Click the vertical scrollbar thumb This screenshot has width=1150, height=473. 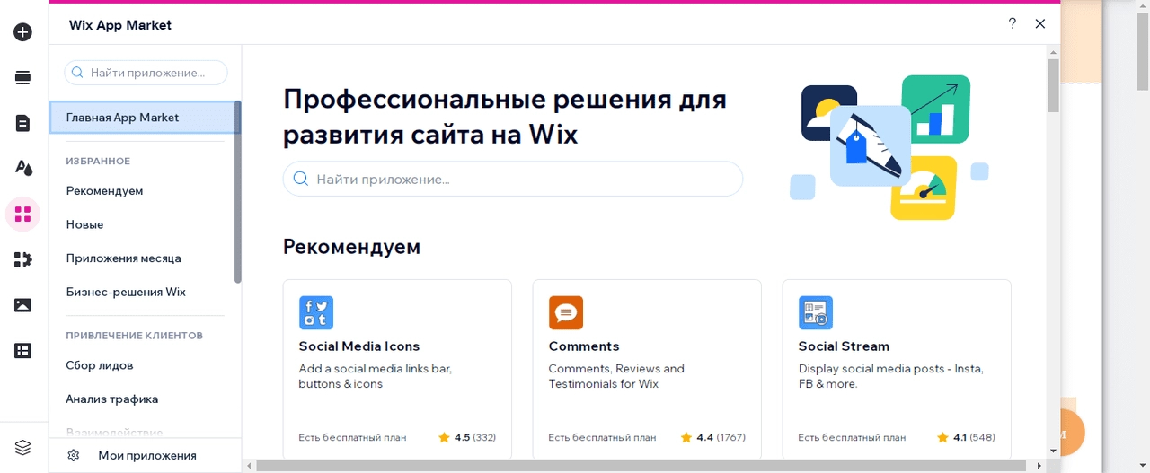[x=1053, y=86]
